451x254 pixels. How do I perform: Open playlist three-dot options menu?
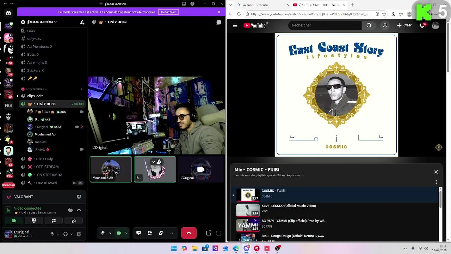point(436,182)
